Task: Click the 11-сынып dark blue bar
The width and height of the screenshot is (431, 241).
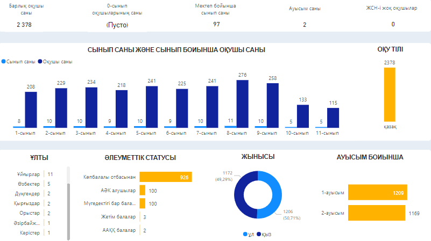Action: coord(333,117)
